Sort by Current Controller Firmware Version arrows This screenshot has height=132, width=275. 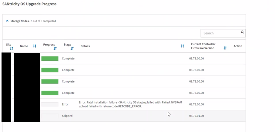[225, 48]
